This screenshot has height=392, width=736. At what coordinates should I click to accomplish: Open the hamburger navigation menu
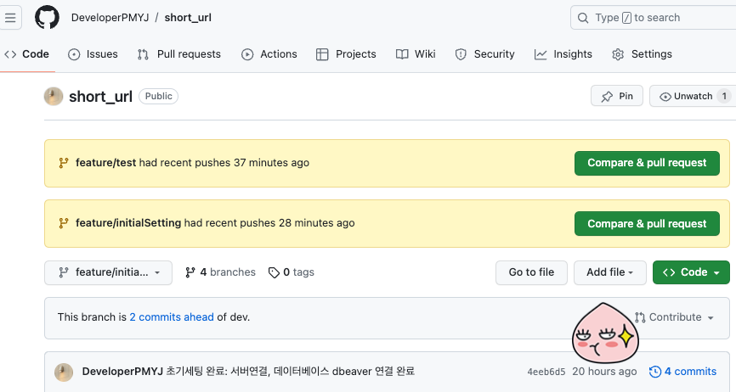tap(10, 17)
